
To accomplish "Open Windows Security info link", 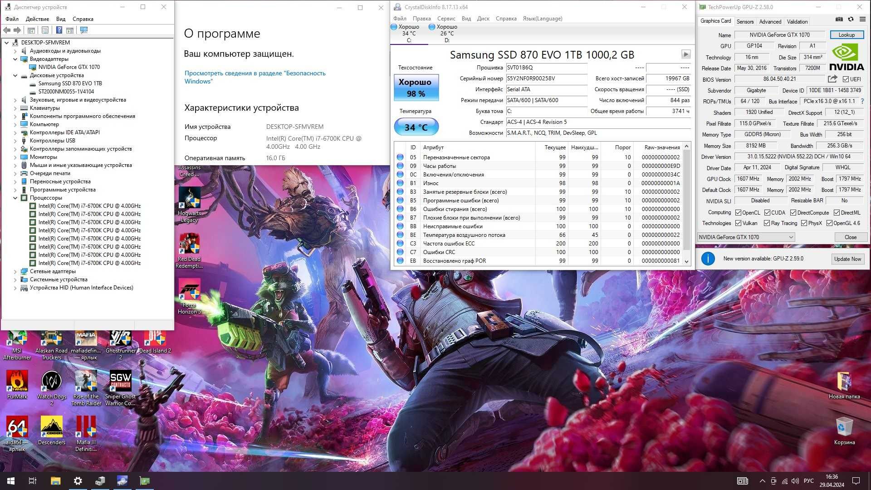I will pos(255,77).
